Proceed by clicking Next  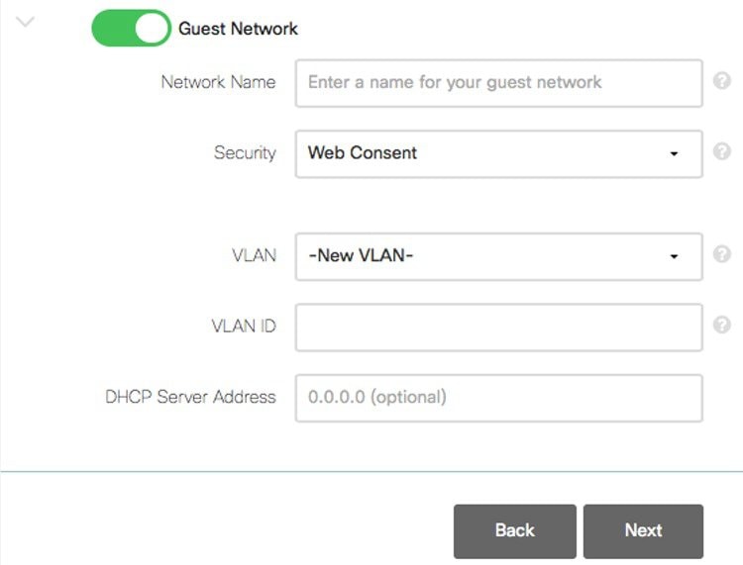[x=643, y=530]
